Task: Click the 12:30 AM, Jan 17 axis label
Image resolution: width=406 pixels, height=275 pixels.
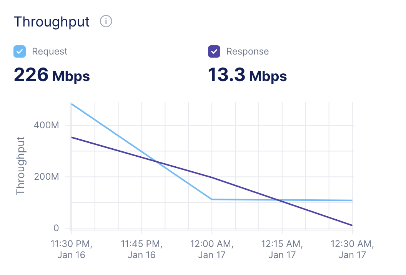Action: click(352, 249)
